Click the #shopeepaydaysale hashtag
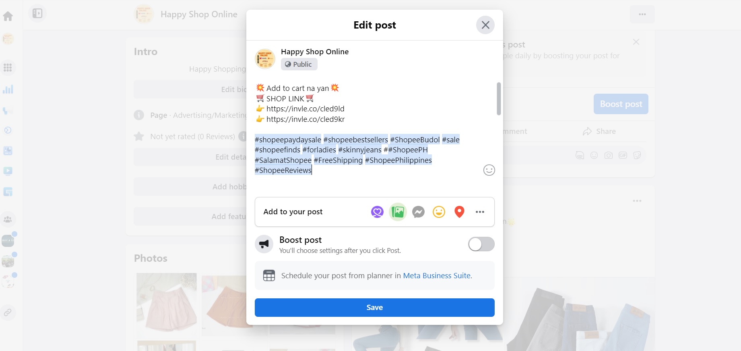Viewport: 741px width, 351px height. tap(288, 140)
